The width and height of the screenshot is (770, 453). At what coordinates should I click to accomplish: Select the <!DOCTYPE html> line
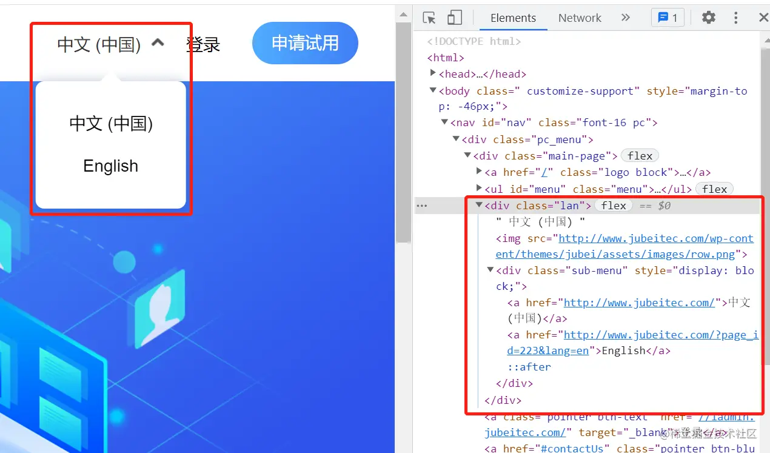474,41
